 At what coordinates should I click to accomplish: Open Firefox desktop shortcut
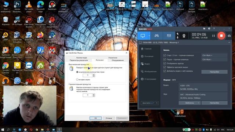40,36
